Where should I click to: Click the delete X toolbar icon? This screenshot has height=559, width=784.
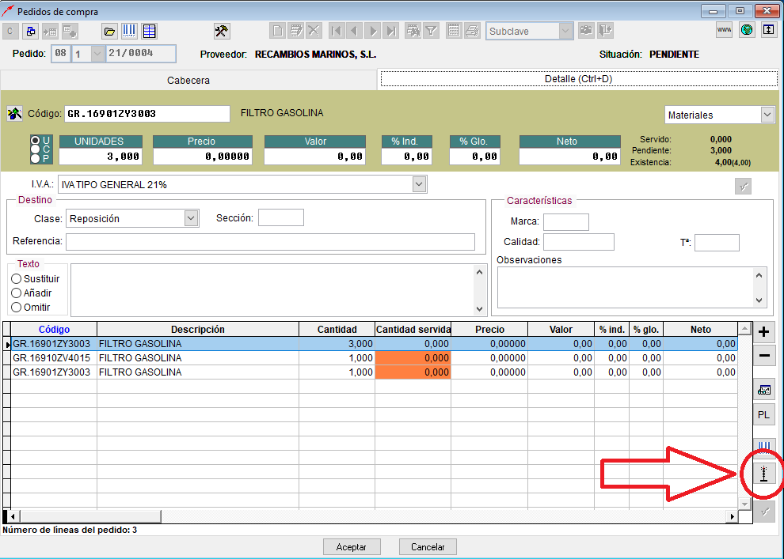click(314, 32)
